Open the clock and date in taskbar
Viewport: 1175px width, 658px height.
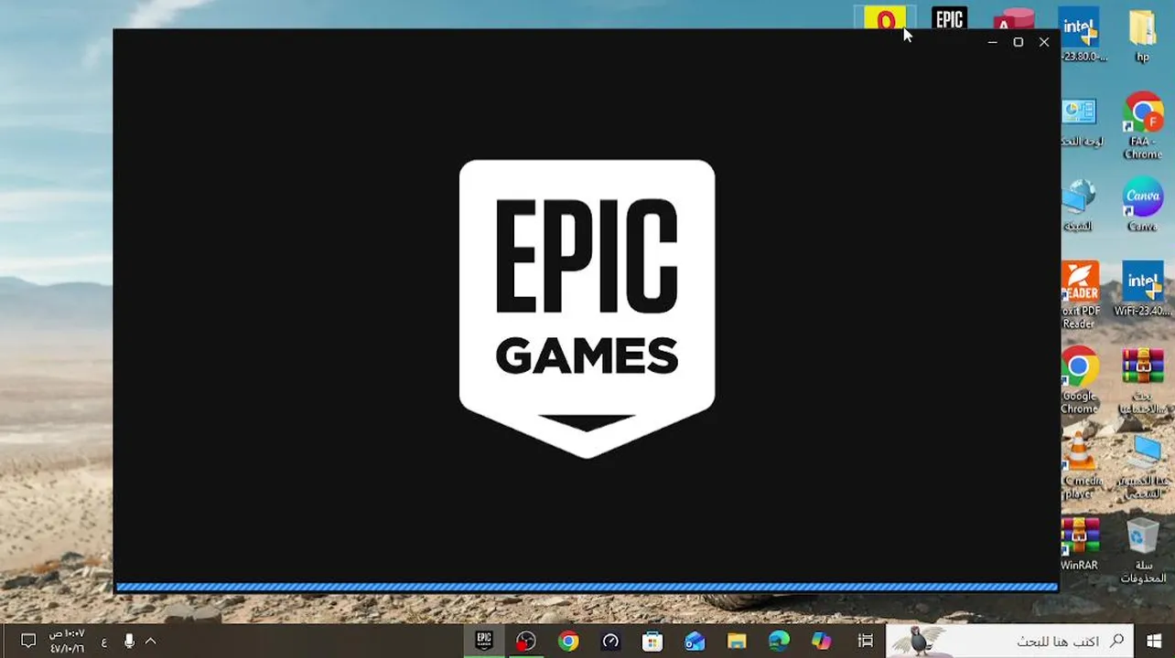point(67,641)
